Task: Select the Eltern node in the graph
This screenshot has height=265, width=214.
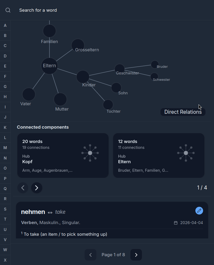Action: (50, 66)
